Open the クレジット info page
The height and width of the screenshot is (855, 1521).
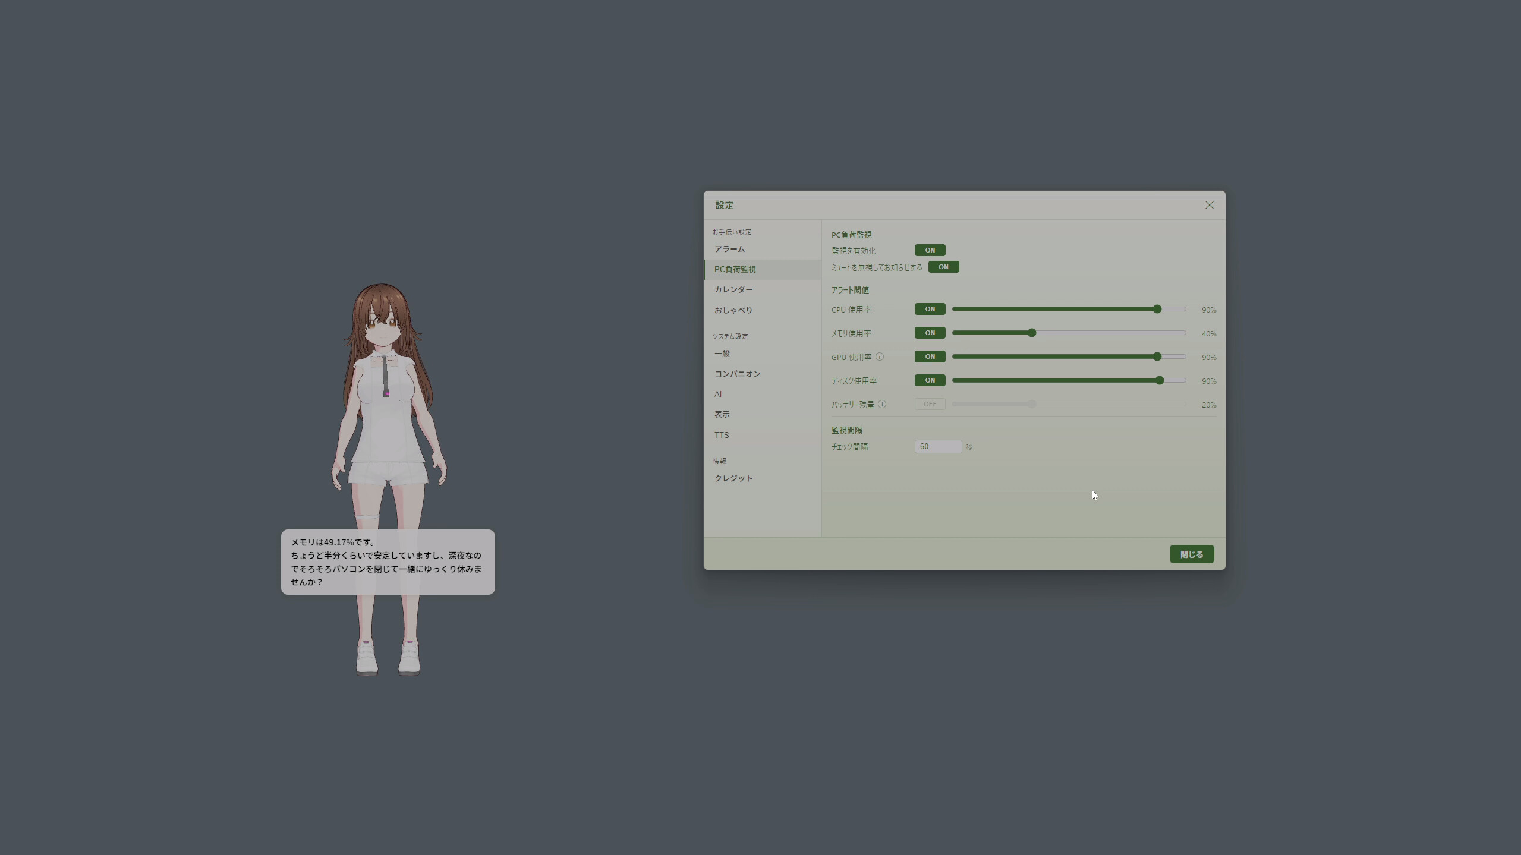(x=763, y=478)
